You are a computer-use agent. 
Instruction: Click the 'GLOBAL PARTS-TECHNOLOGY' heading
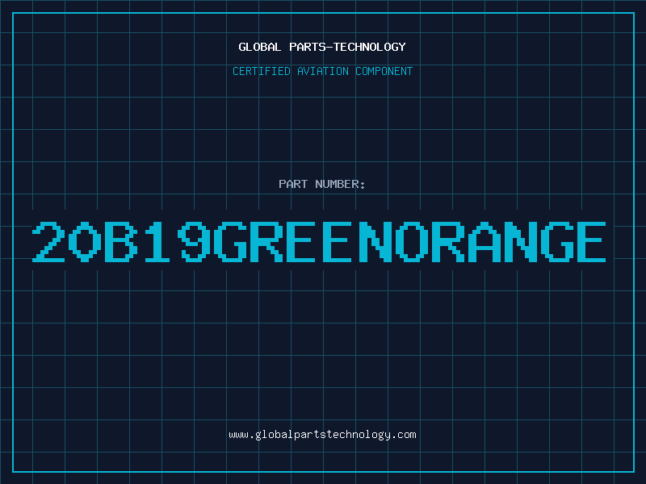322,47
